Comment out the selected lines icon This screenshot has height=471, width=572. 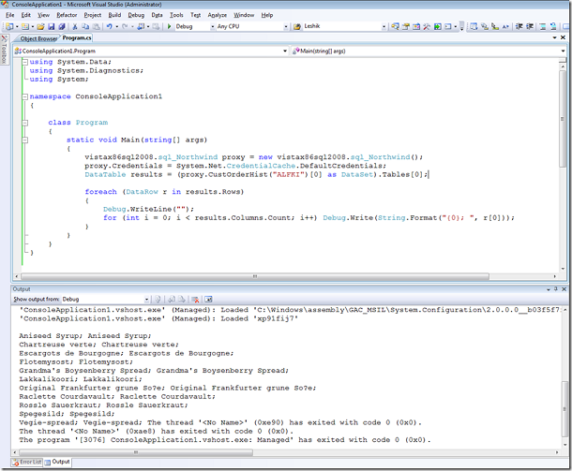(542, 26)
